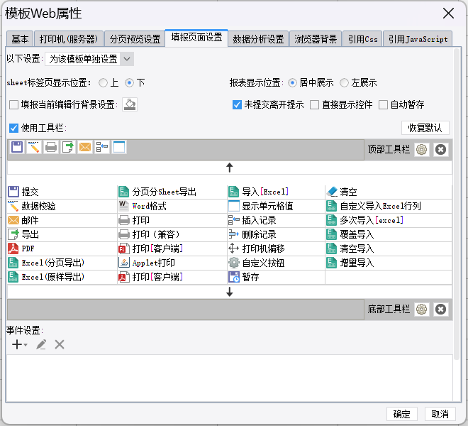Switch to the 分页预览设置 tab
The height and width of the screenshot is (426, 468).
click(x=135, y=39)
